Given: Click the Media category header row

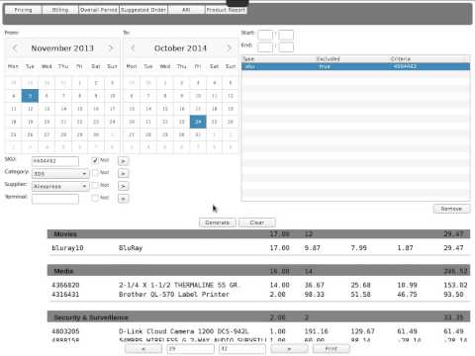Looking at the screenshot, I should [x=258, y=271].
